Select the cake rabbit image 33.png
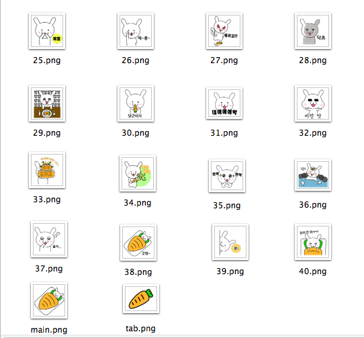This screenshot has width=364, height=338. [x=47, y=170]
